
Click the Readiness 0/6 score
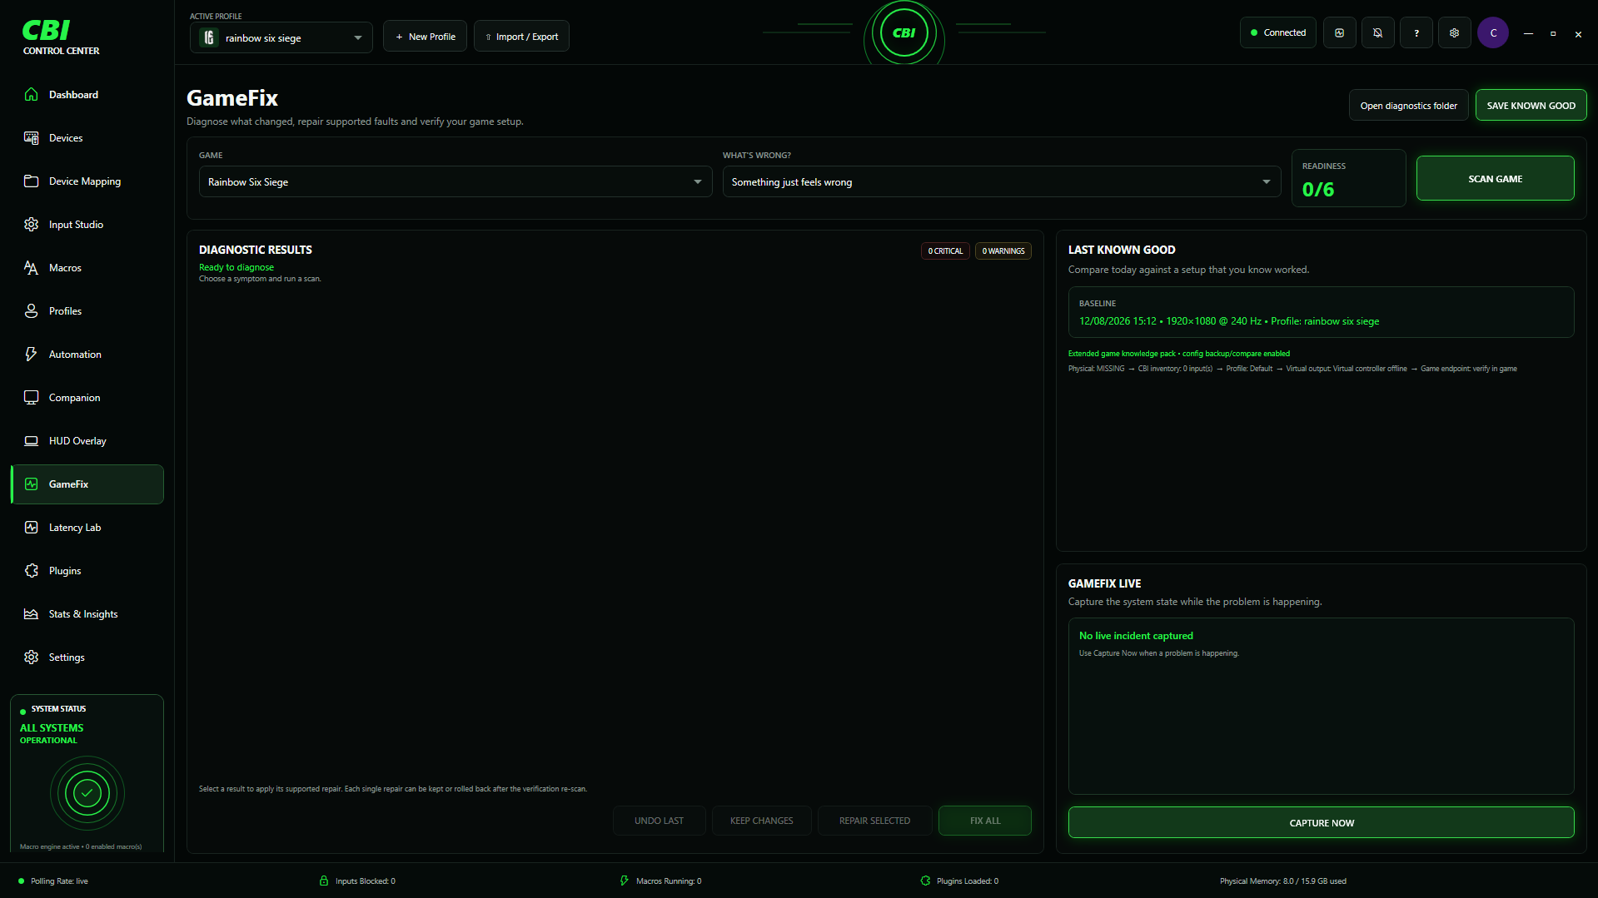(1317, 190)
